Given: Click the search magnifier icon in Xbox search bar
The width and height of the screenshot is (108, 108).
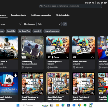Looking at the screenshot, I should (x=42, y=6).
